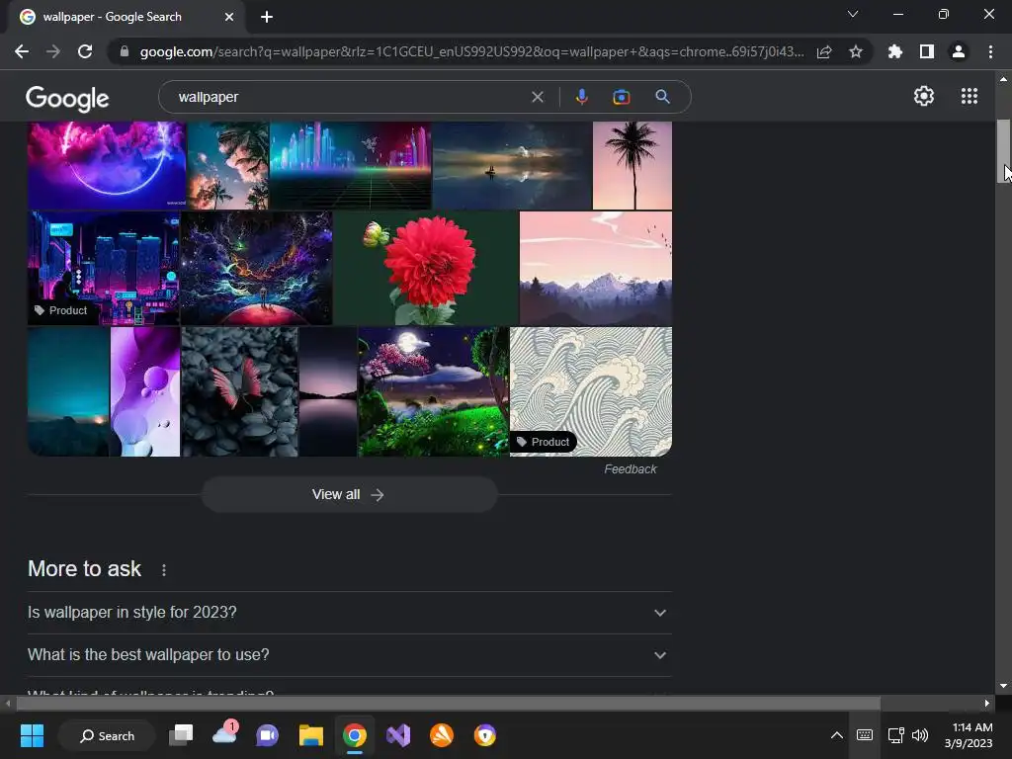1012x759 pixels.
Task: Expand 'What is the best wallpaper to use?'
Action: 349,655
